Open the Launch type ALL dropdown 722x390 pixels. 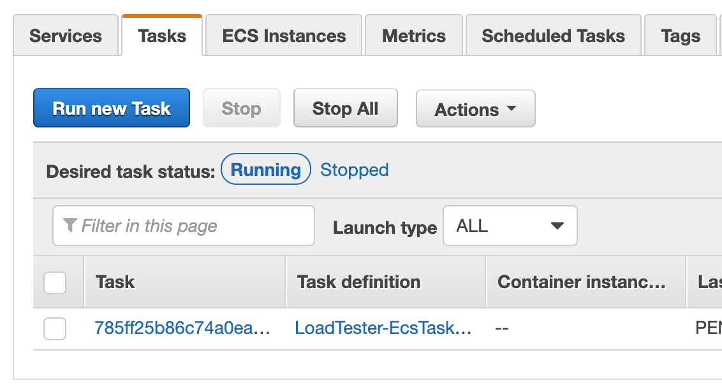pyautogui.click(x=510, y=226)
